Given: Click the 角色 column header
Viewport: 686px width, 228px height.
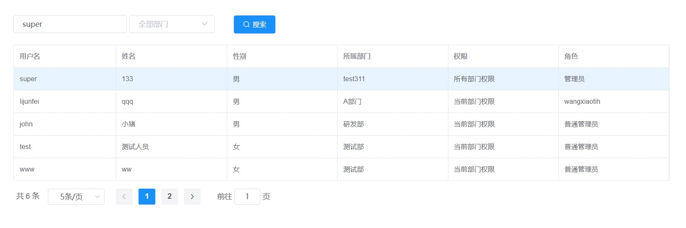Looking at the screenshot, I should pos(571,56).
